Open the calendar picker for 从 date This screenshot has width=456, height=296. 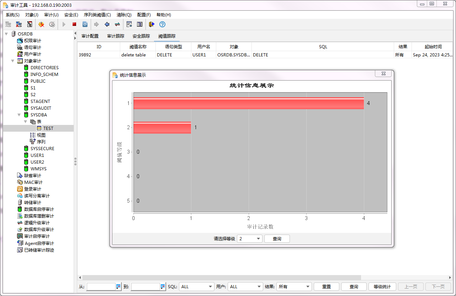[x=118, y=287]
